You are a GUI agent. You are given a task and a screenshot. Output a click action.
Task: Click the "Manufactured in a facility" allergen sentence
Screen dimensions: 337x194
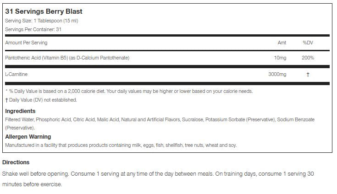click(121, 145)
